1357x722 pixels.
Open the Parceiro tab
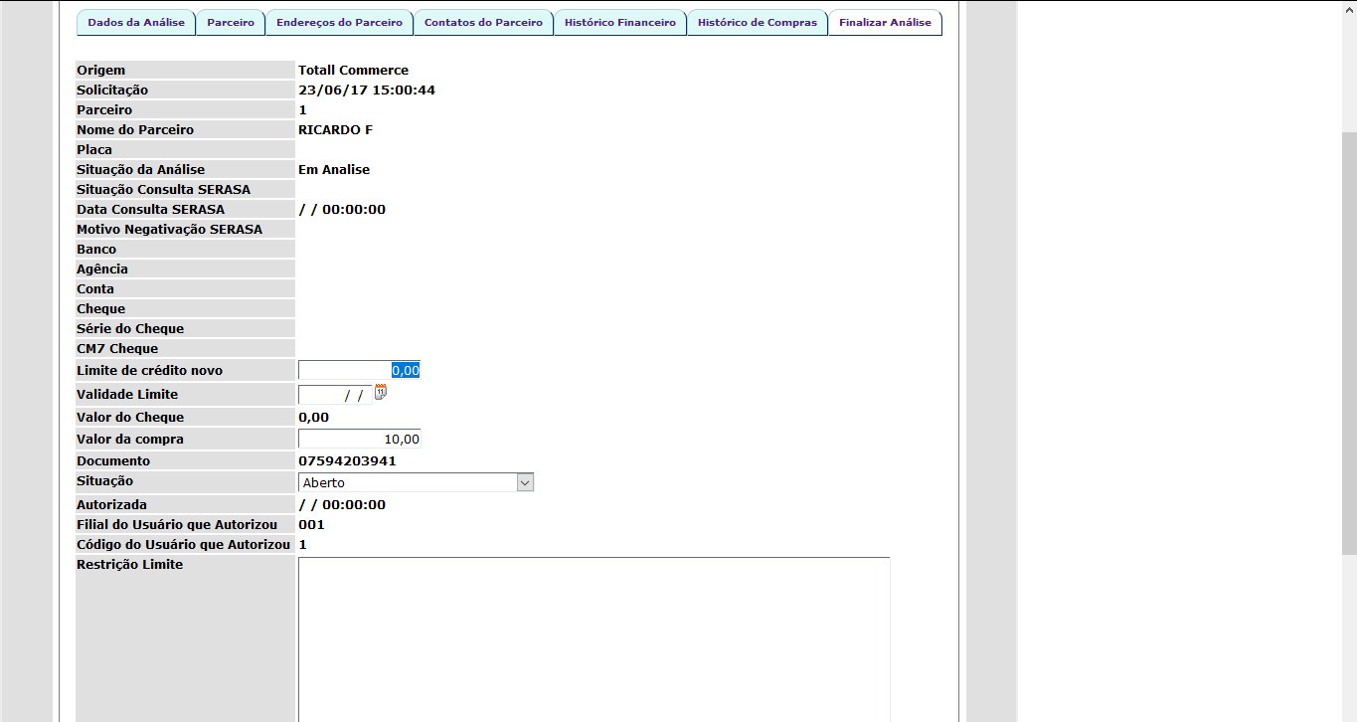231,23
